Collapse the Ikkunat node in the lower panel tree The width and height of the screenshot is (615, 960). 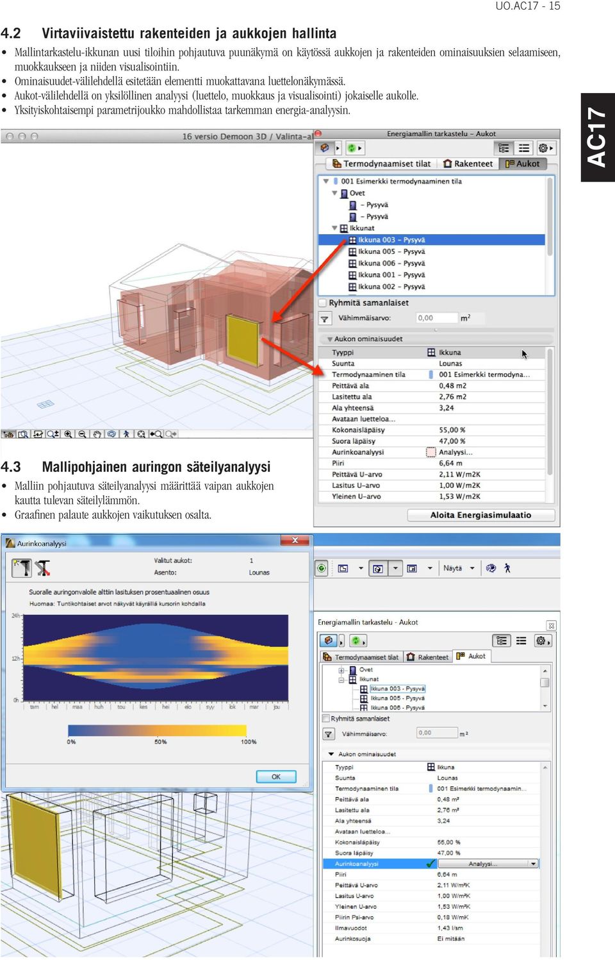(341, 680)
